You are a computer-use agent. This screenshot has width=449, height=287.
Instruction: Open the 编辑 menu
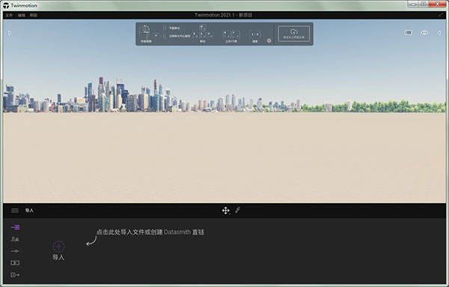[22, 15]
